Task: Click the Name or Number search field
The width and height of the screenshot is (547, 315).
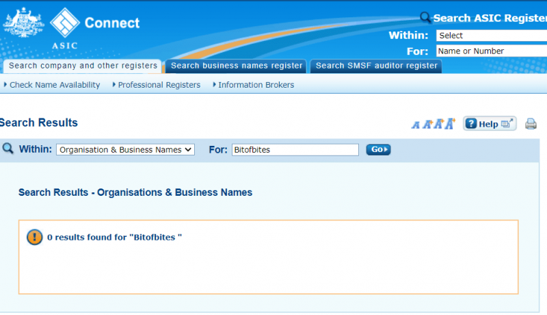Action: [x=491, y=51]
